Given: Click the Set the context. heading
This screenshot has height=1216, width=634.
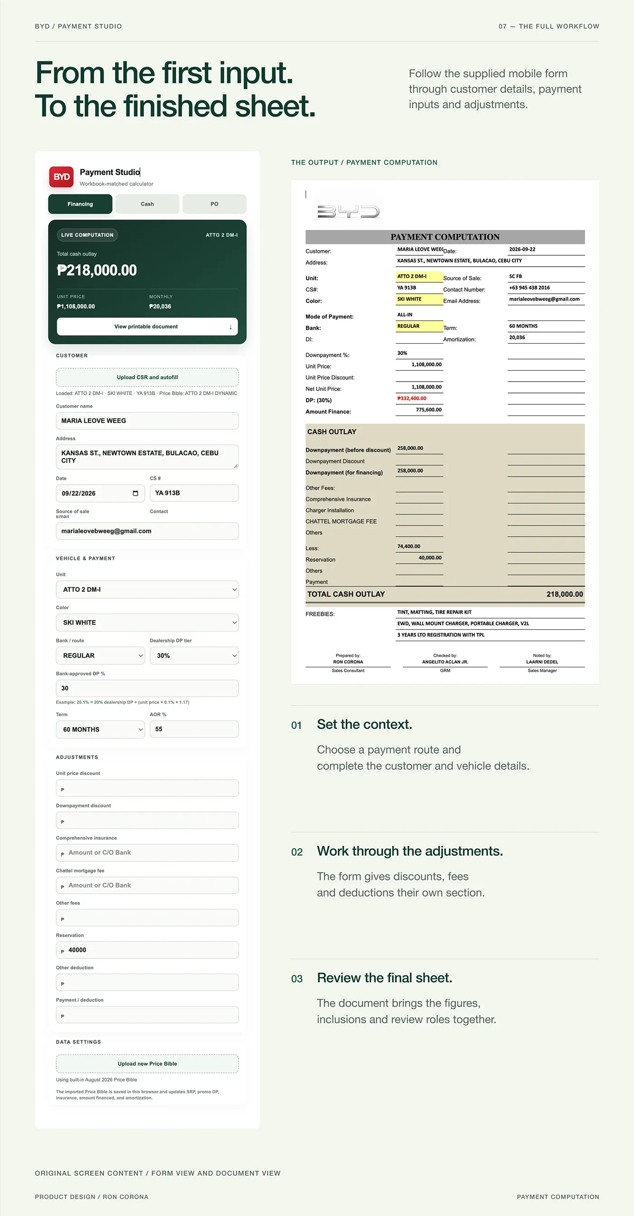Looking at the screenshot, I should pyautogui.click(x=365, y=725).
